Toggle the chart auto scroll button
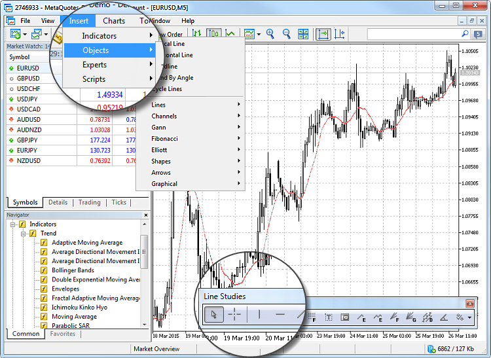The width and height of the screenshot is (491, 358). pyautogui.click(x=323, y=34)
